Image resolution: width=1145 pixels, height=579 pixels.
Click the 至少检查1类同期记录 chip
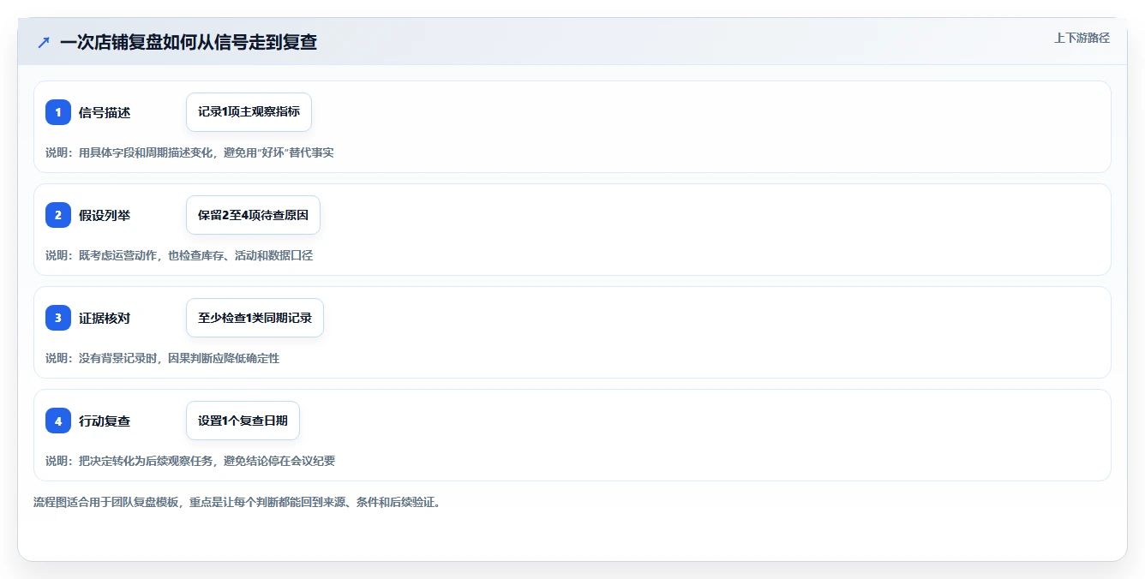tap(255, 318)
